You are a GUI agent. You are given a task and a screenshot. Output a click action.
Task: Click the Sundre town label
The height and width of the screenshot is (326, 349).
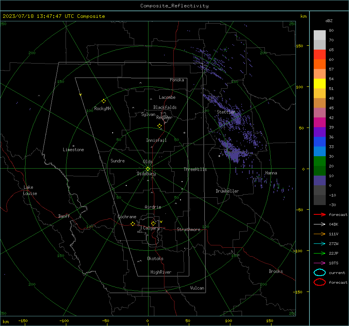tap(117, 160)
